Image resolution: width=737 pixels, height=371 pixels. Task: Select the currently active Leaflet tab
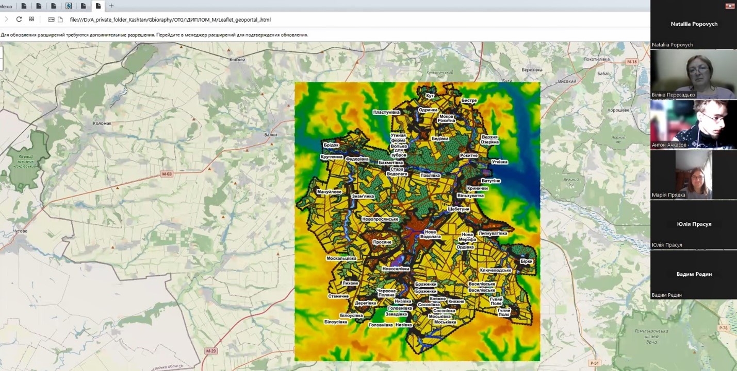point(98,6)
